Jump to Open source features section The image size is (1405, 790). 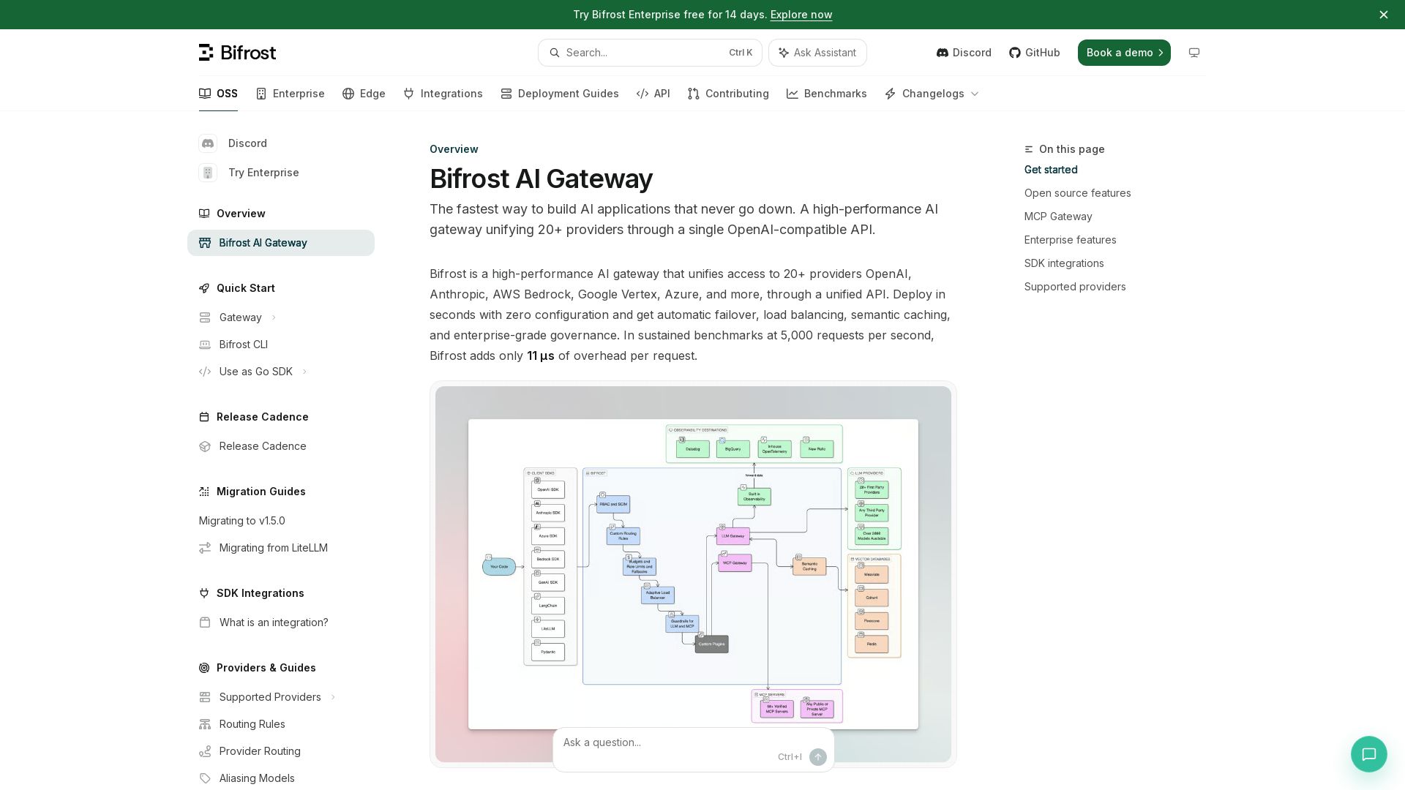tap(1078, 193)
